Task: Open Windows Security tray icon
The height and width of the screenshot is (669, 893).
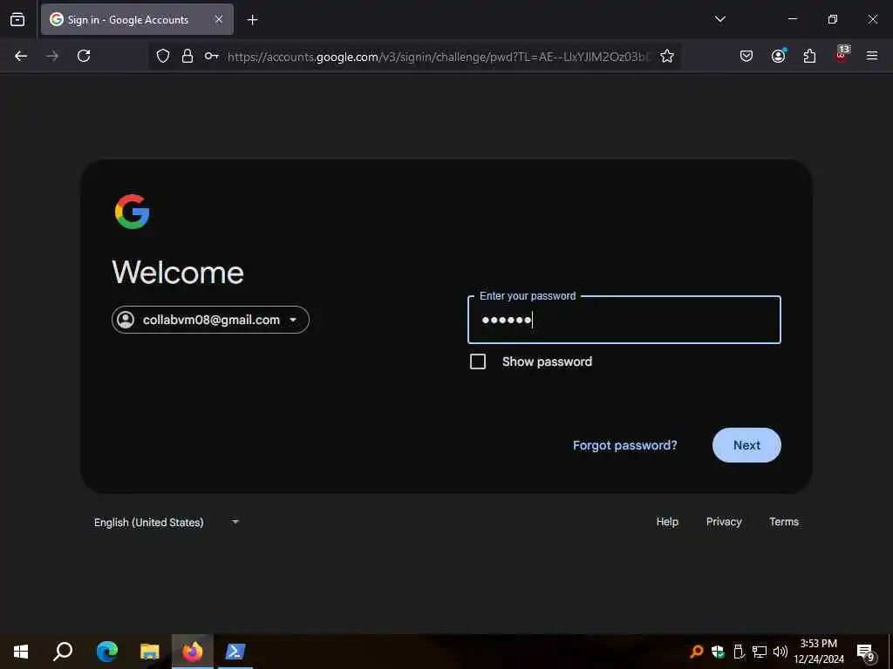Action: [718, 652]
